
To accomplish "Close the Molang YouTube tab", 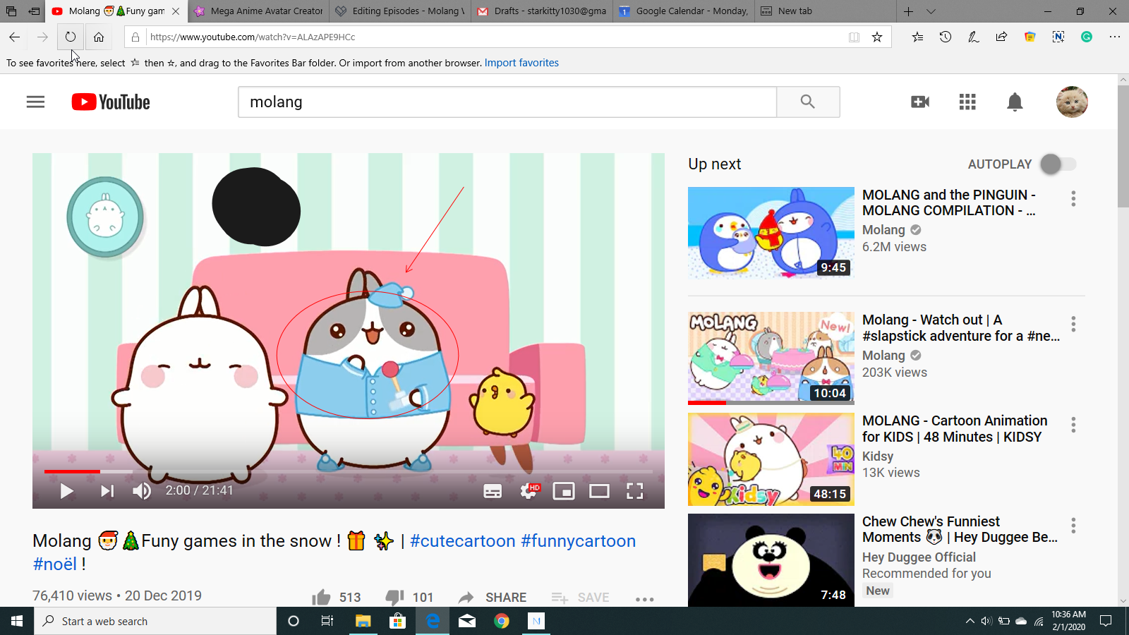I will (176, 11).
